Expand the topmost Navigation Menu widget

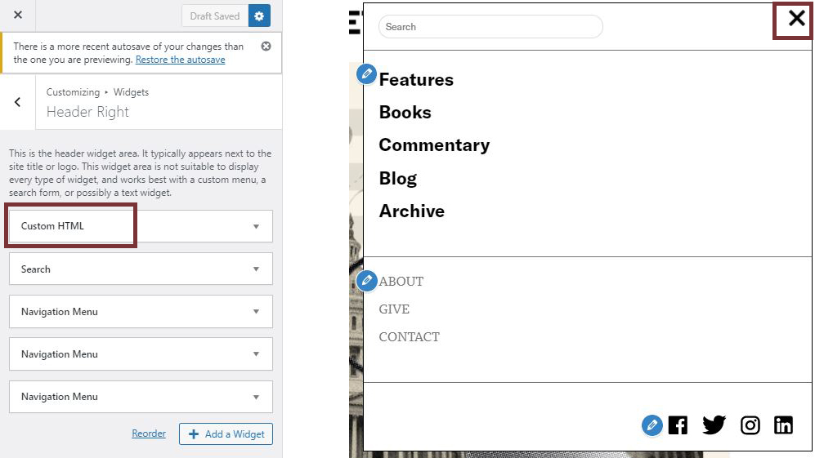click(x=141, y=312)
